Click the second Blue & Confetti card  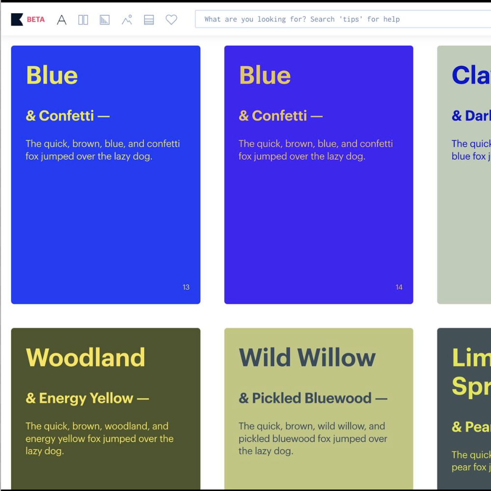tap(319, 221)
